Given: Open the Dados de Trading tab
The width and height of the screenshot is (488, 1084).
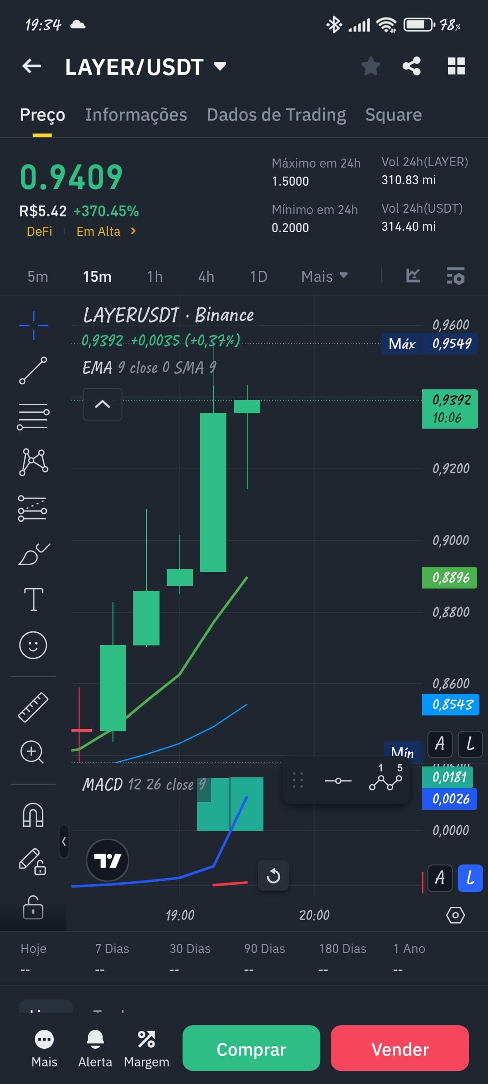Looking at the screenshot, I should pos(276,115).
